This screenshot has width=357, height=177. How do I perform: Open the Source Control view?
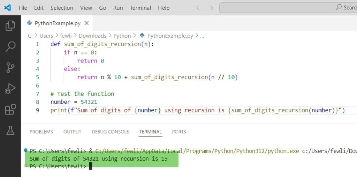pos(10,67)
